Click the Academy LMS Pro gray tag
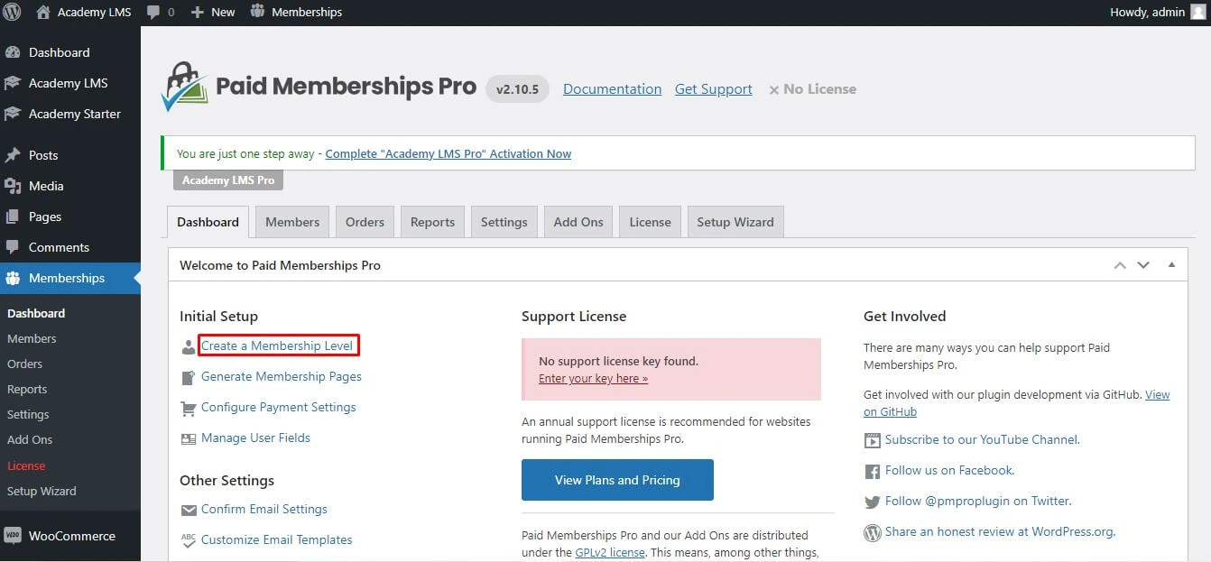 tap(228, 180)
